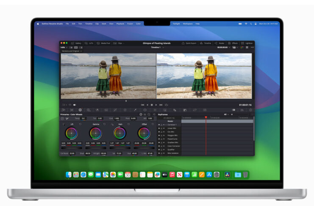Image resolution: width=314 pixels, height=206 pixels.
Task: Toggle lock icon on Linear Win row
Action: click(161, 128)
